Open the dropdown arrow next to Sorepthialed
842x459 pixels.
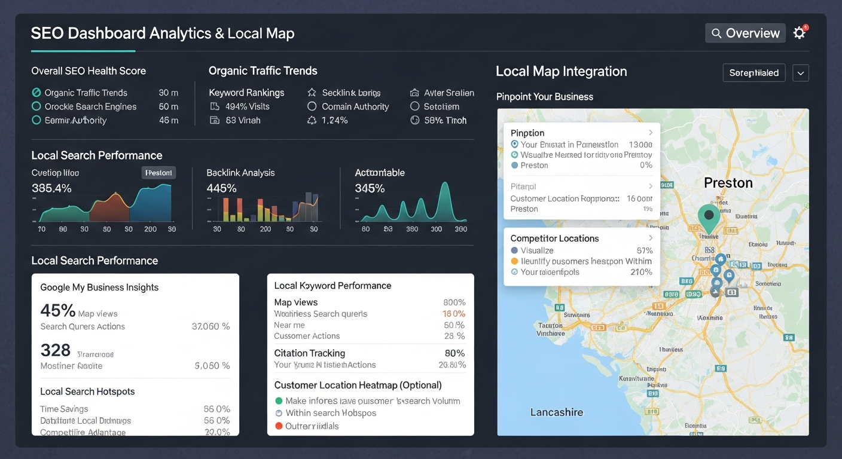click(801, 73)
